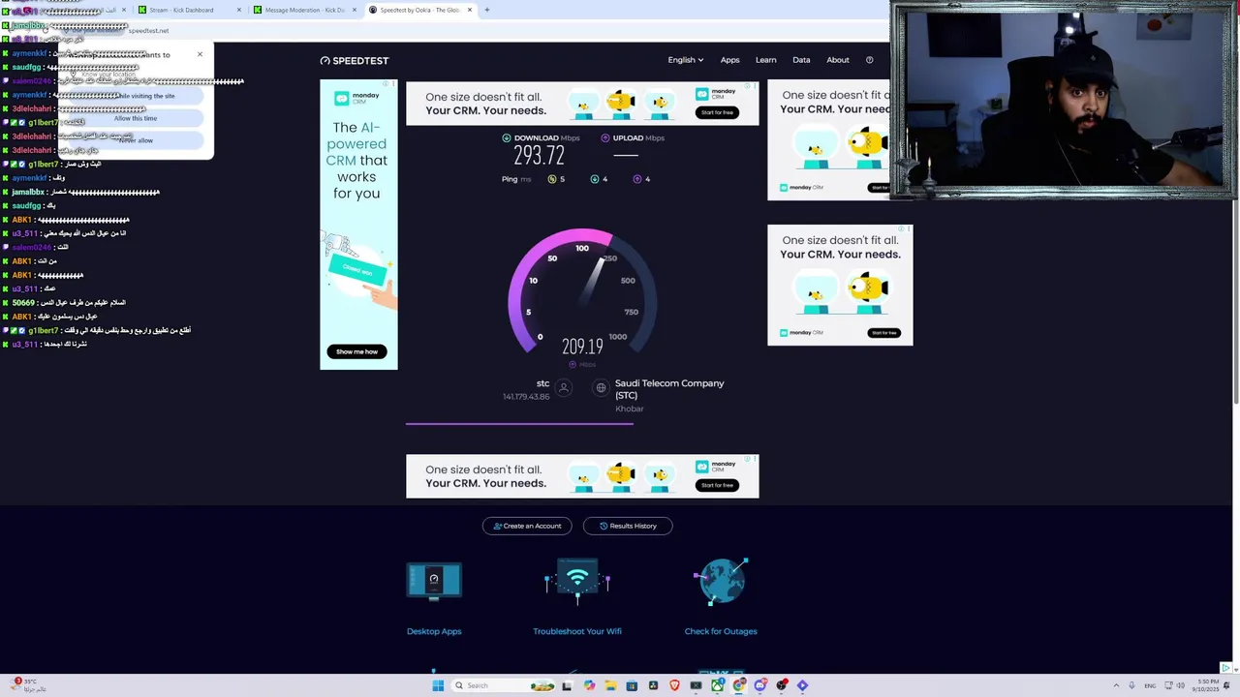Open Troubleshoot Your Wifi link
1240x697 pixels.
577,631
